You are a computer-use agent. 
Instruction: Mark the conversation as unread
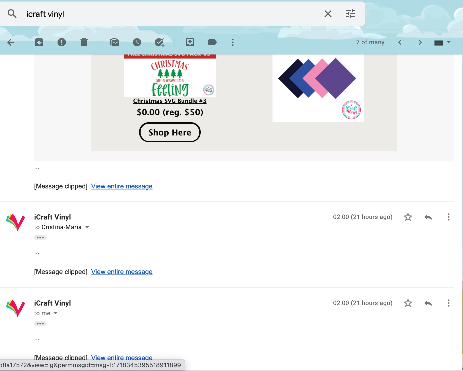pos(115,42)
